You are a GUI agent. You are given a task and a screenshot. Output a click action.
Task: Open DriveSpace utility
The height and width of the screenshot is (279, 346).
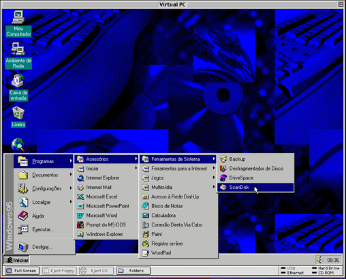point(255,178)
